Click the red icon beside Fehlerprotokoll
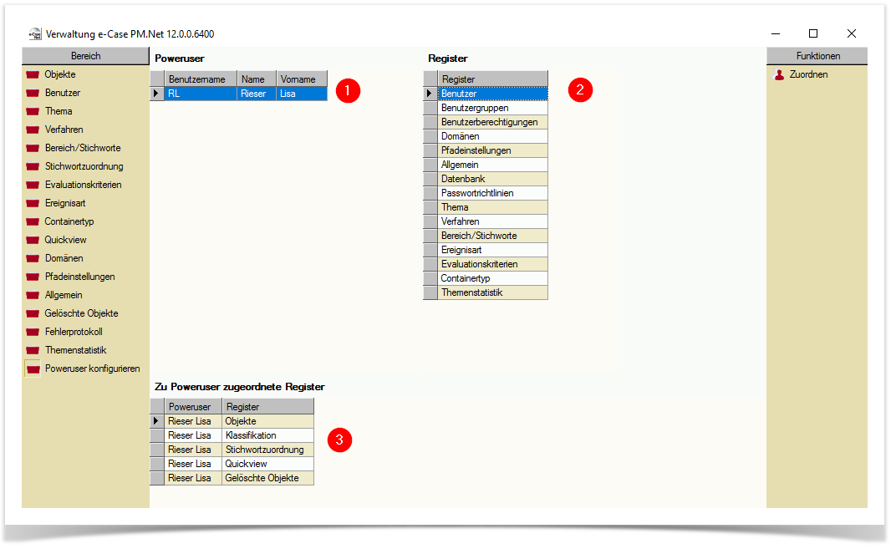Image resolution: width=896 pixels, height=549 pixels. 33,332
